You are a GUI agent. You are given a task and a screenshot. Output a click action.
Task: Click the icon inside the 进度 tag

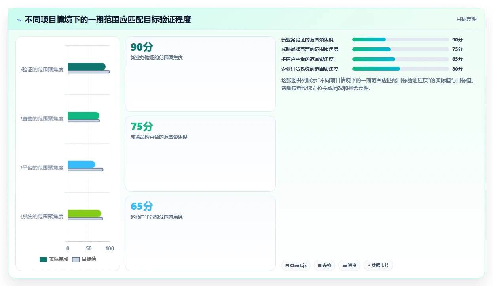[345, 266]
